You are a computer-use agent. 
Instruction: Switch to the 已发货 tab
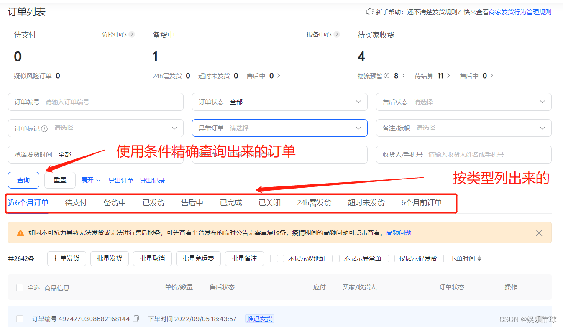click(x=154, y=203)
